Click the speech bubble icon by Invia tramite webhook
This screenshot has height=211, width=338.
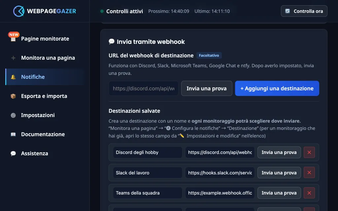click(112, 41)
